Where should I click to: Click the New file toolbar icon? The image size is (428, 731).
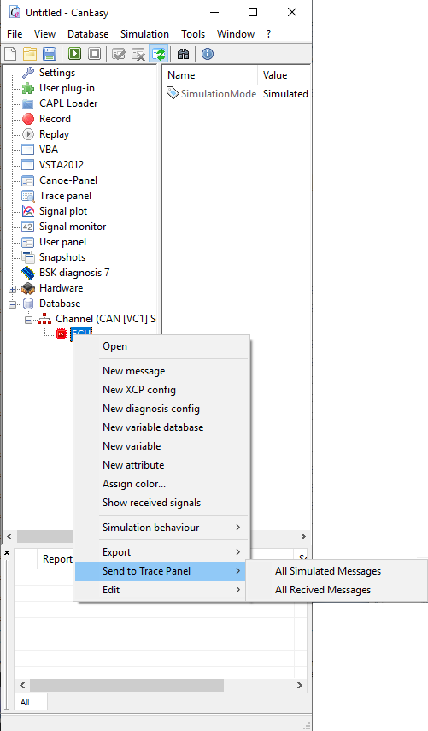tap(10, 54)
